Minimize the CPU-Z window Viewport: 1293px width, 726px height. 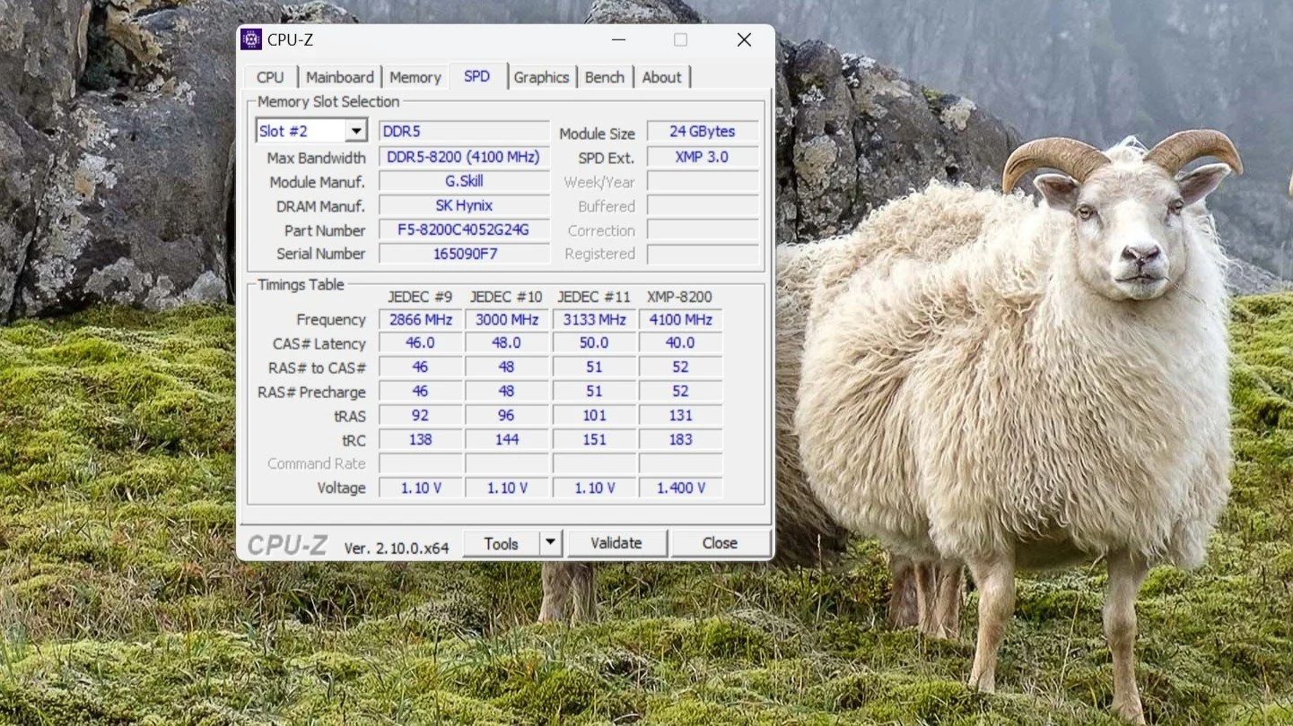[x=618, y=39]
